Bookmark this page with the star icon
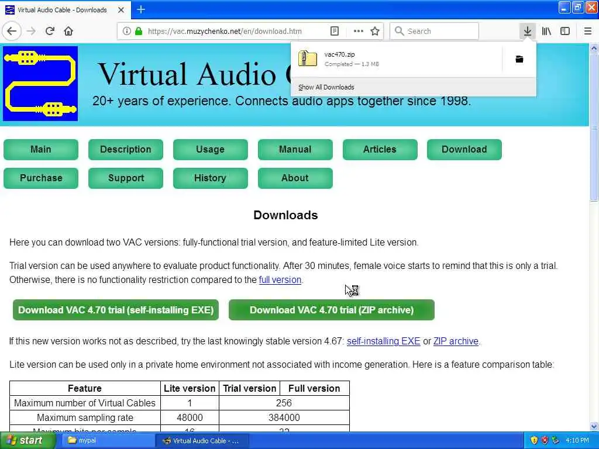The height and width of the screenshot is (449, 599). tap(375, 31)
